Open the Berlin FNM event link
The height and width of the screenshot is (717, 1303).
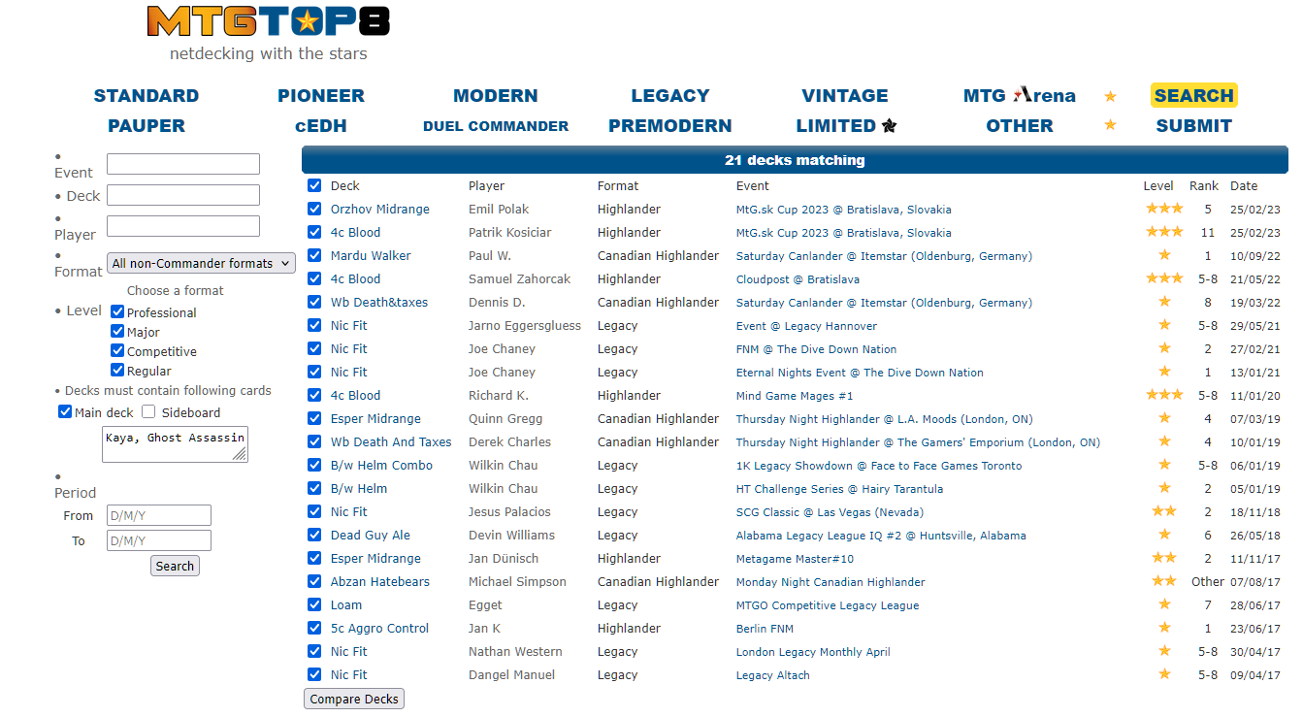[765, 629]
